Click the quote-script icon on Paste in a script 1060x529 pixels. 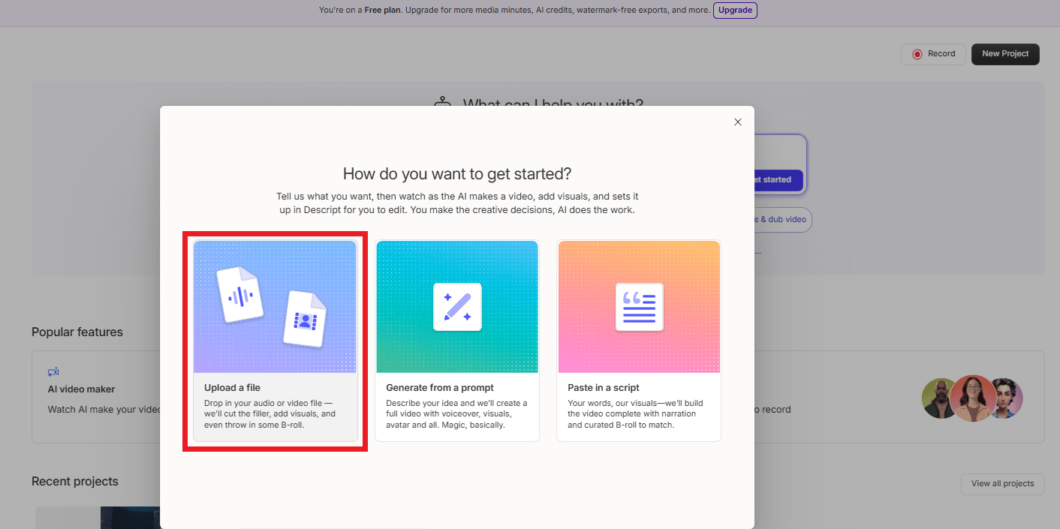click(x=639, y=306)
